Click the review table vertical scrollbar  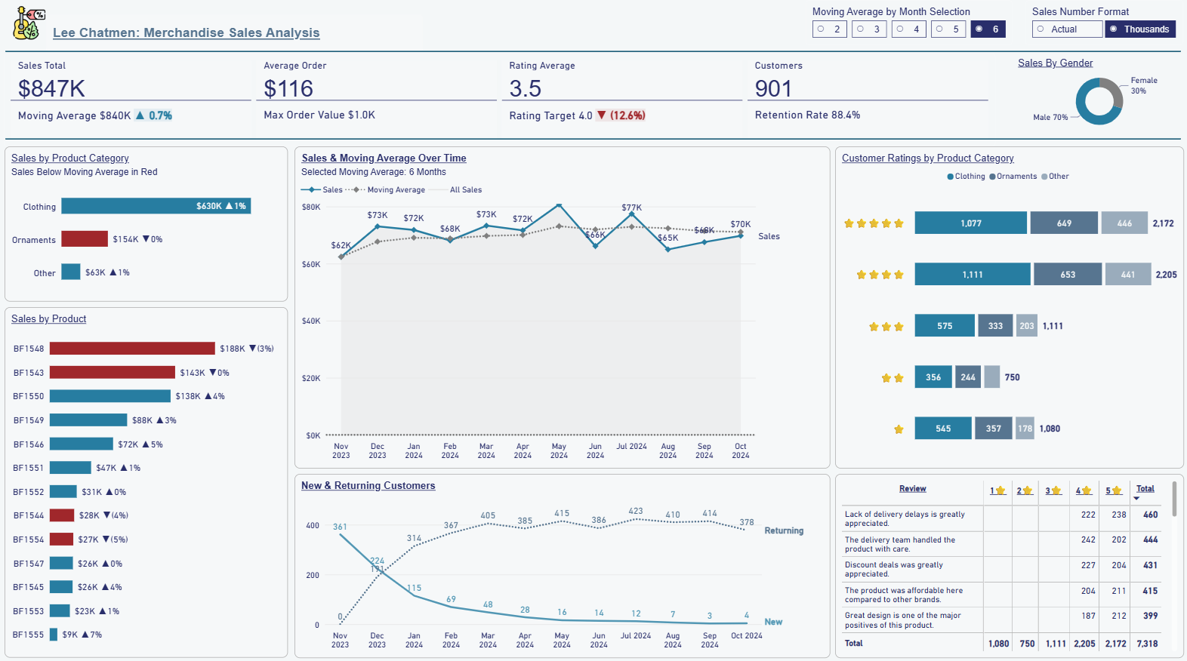coord(1174,500)
